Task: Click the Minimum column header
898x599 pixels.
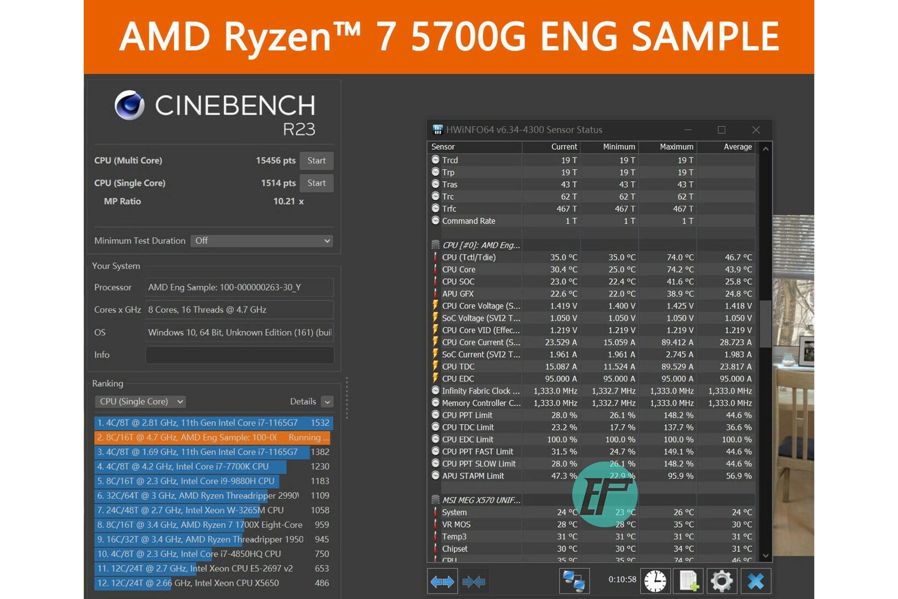Action: pos(609,147)
